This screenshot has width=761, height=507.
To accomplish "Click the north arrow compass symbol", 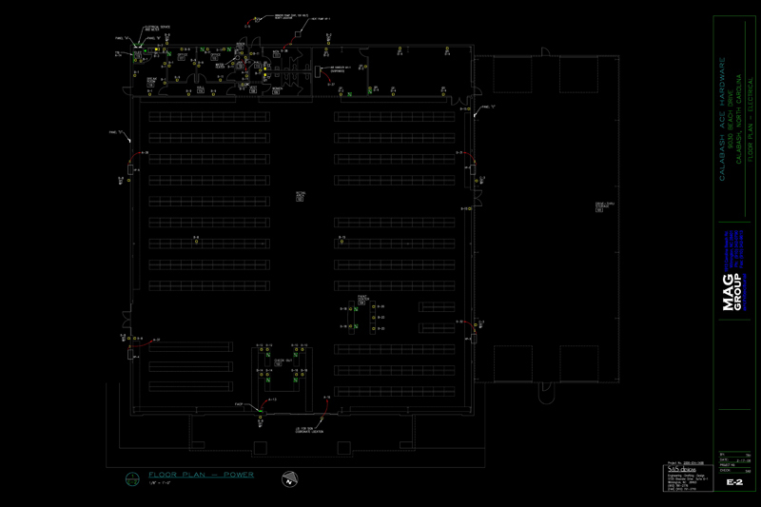I will click(286, 479).
